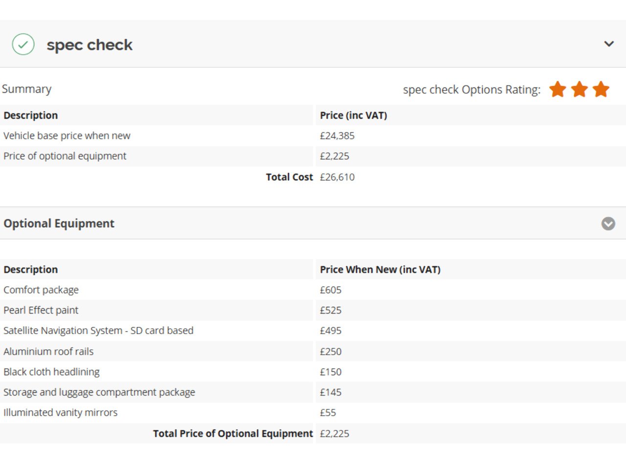626x469 pixels.
Task: Click the Total Cost value £26,610
Action: (337, 177)
